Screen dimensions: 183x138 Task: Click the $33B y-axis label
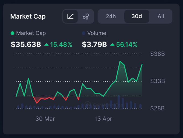(157, 81)
